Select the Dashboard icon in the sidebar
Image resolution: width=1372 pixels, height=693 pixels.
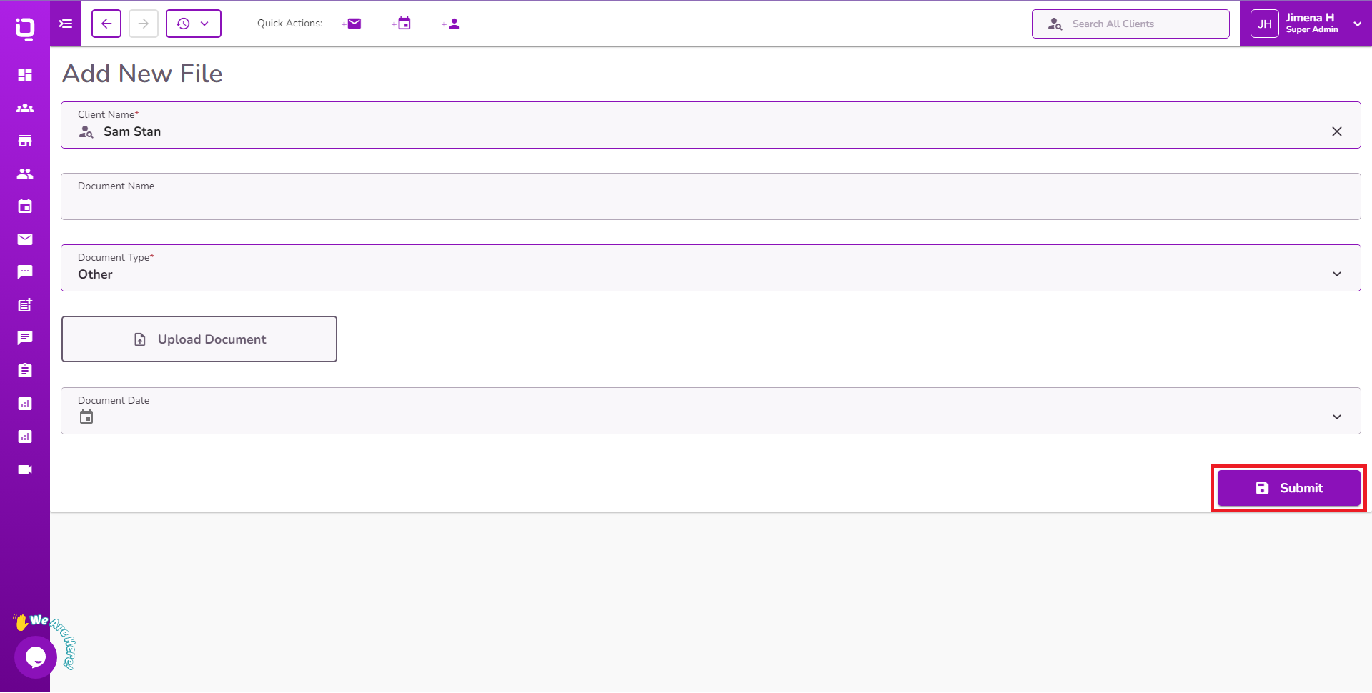click(25, 75)
